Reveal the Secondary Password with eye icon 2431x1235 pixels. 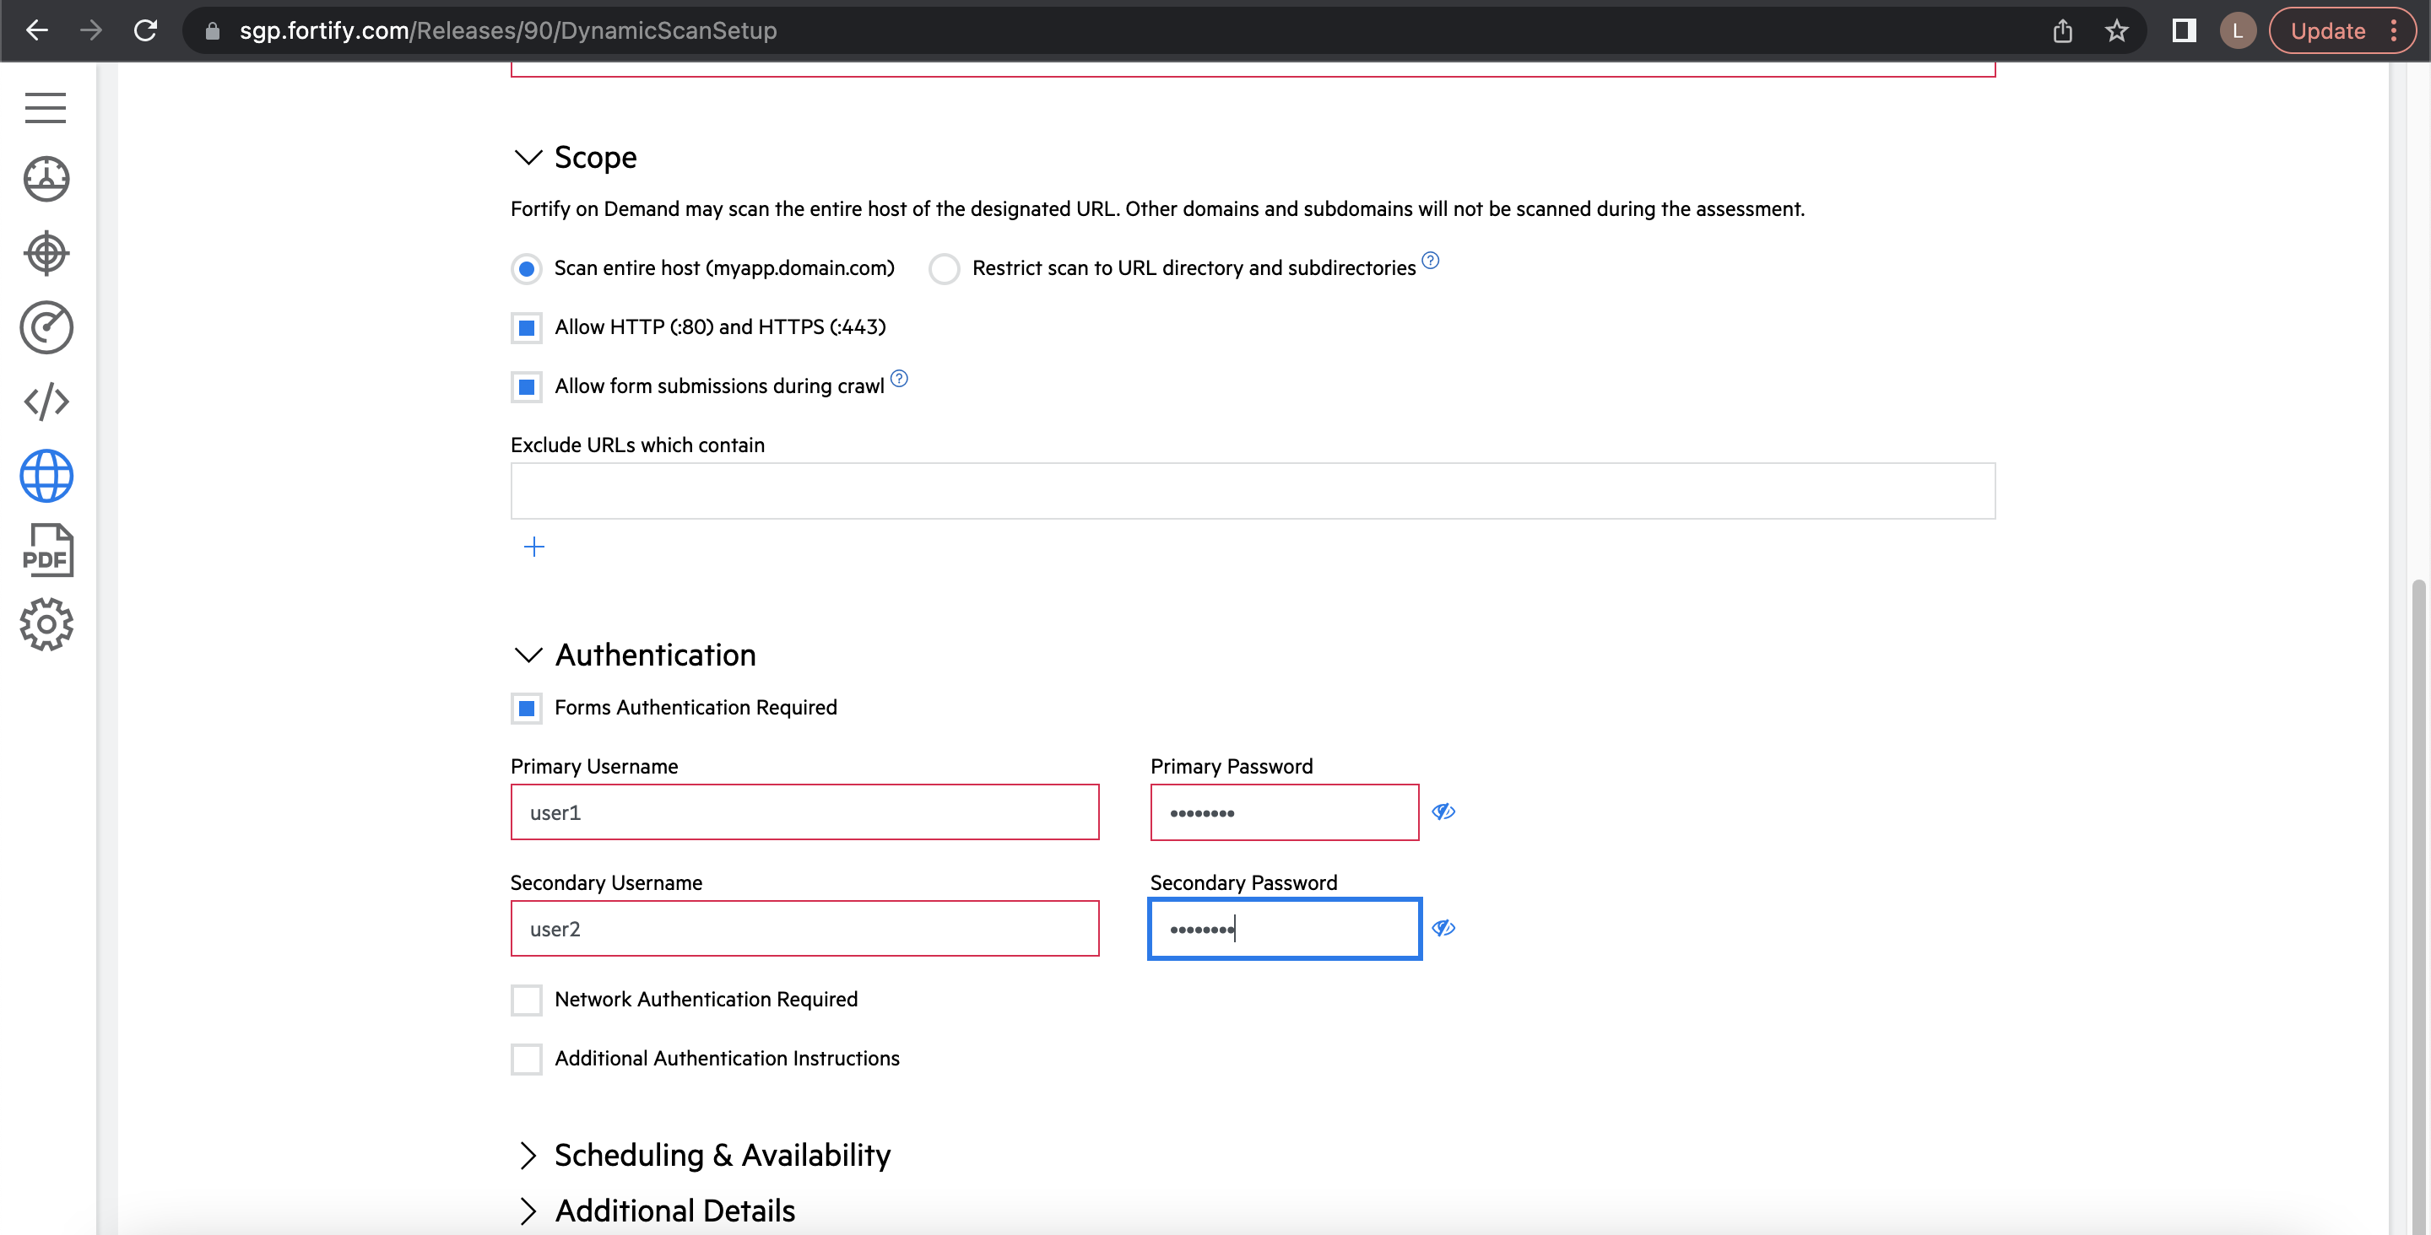(1443, 927)
